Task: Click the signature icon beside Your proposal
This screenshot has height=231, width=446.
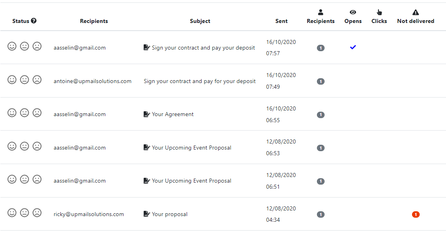Action: pos(147,214)
